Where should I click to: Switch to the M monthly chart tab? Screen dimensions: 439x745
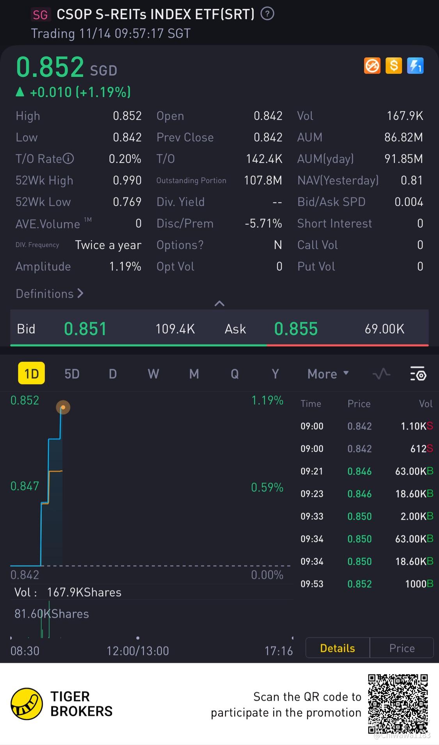click(x=194, y=374)
